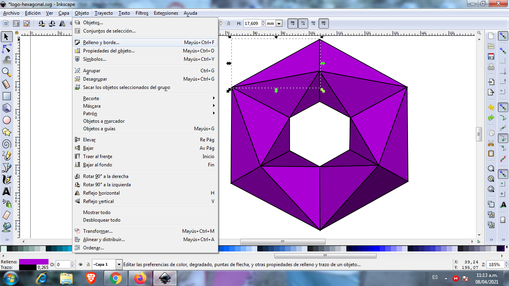This screenshot has height=286, width=509.
Task: Choose Reflejo horizontal menu entry
Action: click(x=145, y=193)
